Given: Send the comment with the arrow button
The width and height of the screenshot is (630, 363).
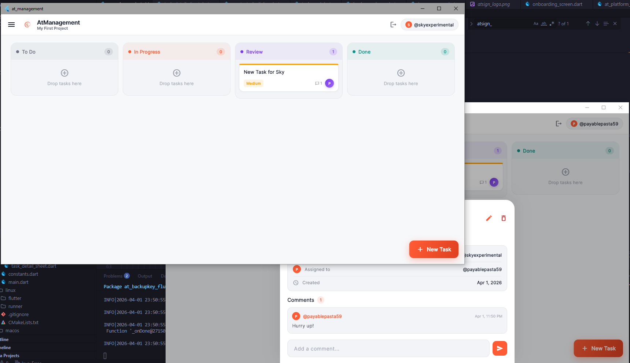Looking at the screenshot, I should tap(500, 348).
